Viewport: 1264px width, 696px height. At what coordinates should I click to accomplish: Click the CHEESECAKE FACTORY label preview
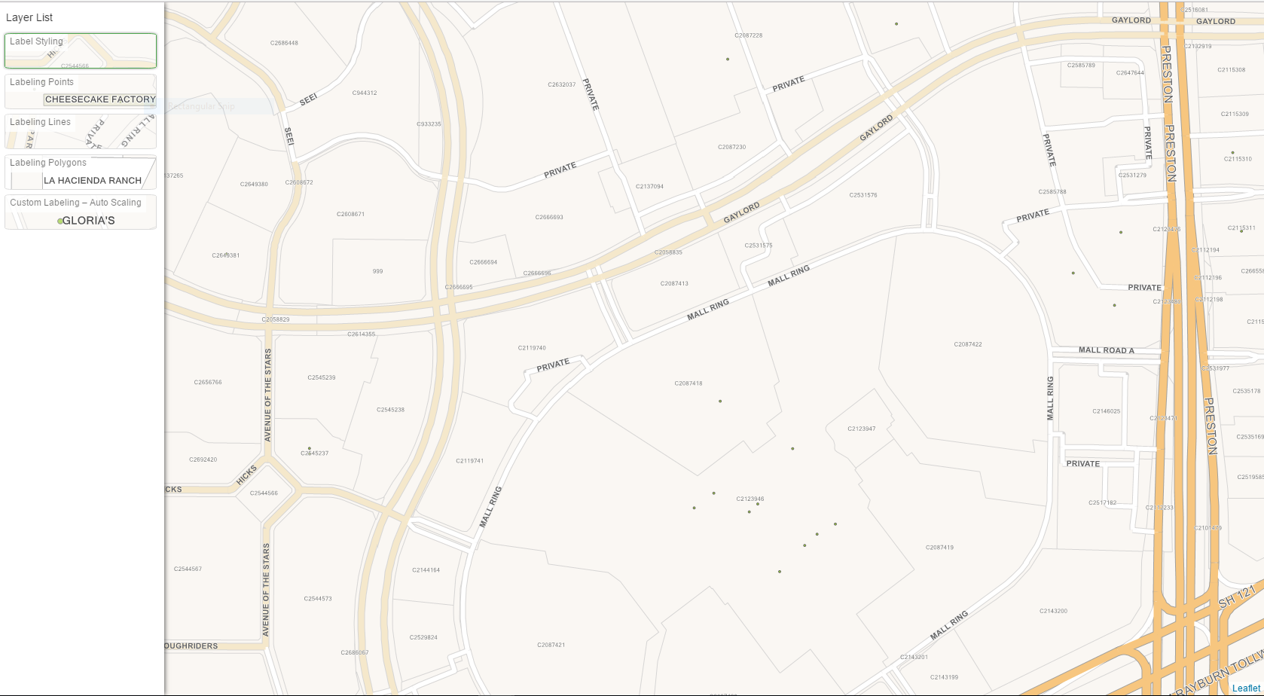pyautogui.click(x=100, y=99)
